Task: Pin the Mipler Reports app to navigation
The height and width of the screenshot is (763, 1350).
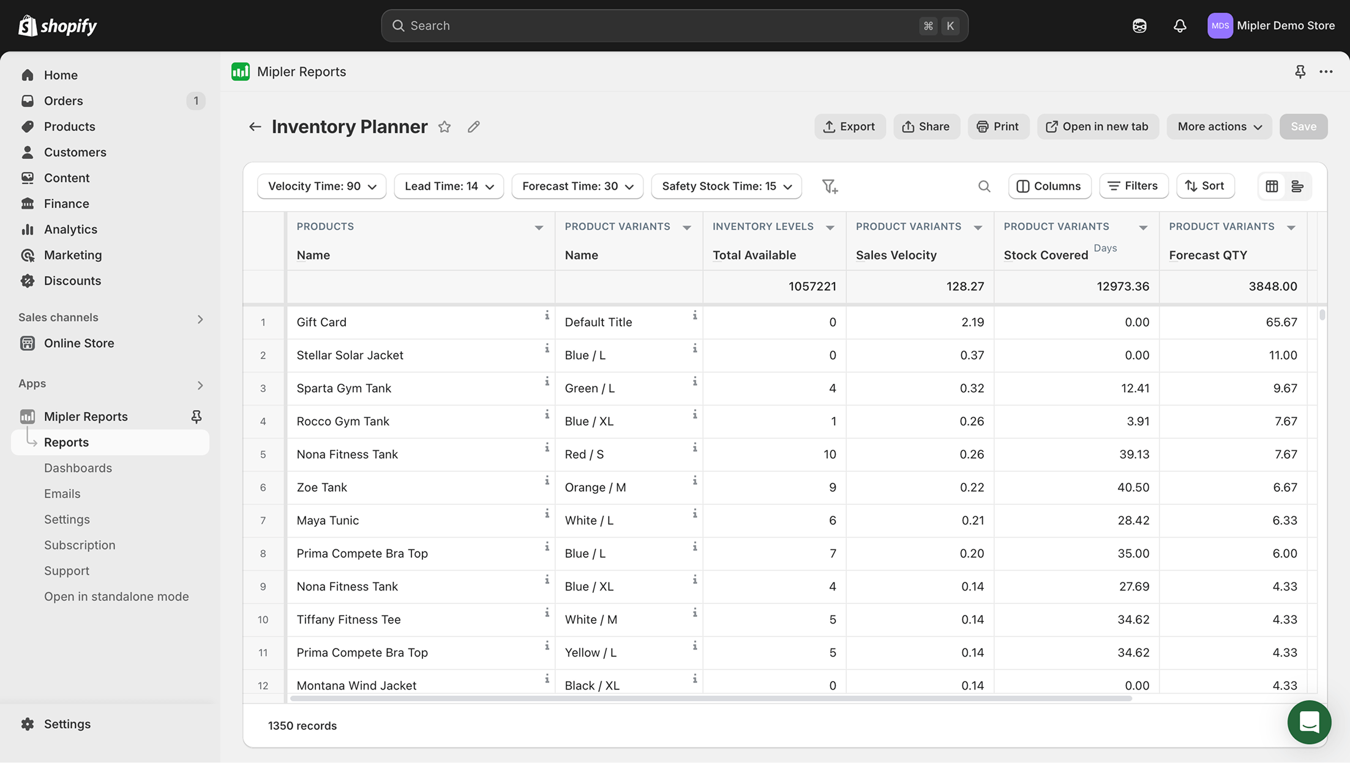Action: [x=197, y=416]
